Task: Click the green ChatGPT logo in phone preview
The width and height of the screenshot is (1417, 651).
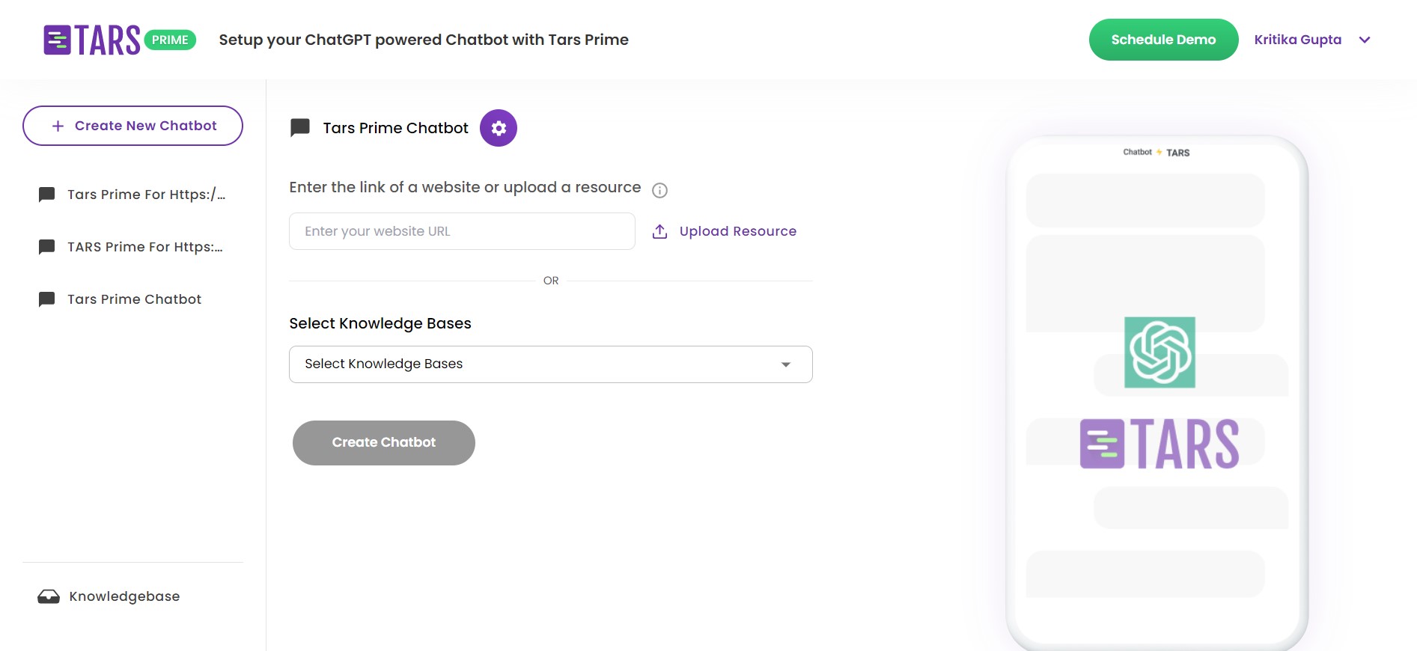Action: 1159,353
